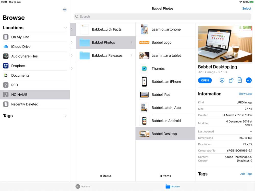Viewport: 255px width, 191px height.
Task: Expand the Babbel Photos row chevron
Action: pyautogui.click(x=131, y=42)
